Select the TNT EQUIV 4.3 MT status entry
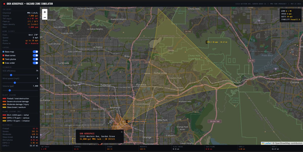This screenshot has height=152, width=303. (56, 148)
